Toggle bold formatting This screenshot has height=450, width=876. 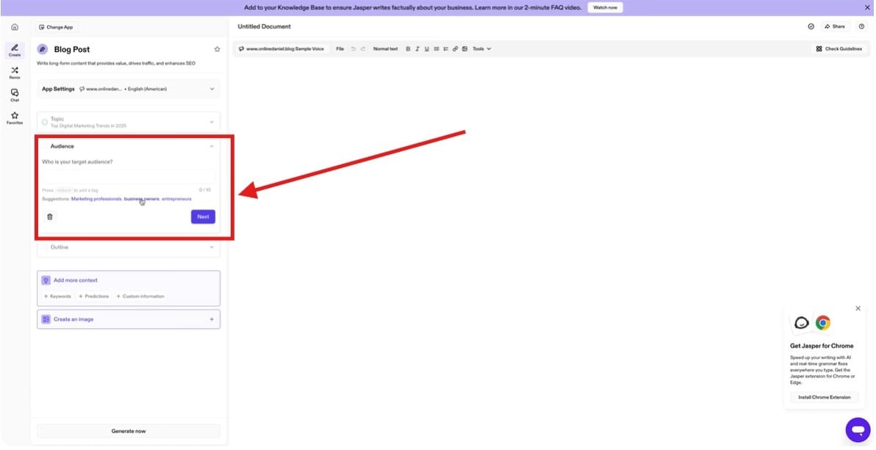click(408, 48)
